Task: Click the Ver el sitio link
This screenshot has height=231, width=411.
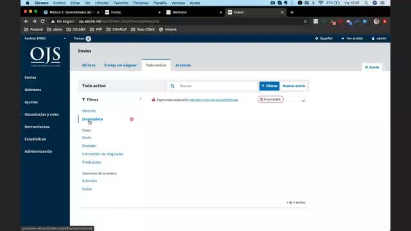Action: tap(352, 38)
